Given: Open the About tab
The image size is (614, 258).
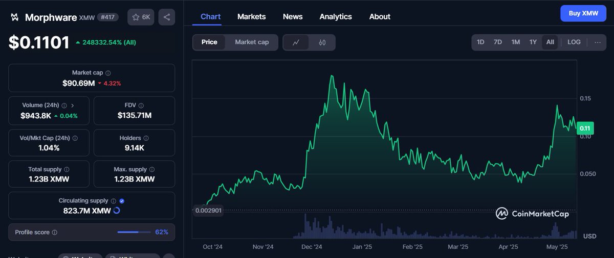Looking at the screenshot, I should tap(380, 17).
